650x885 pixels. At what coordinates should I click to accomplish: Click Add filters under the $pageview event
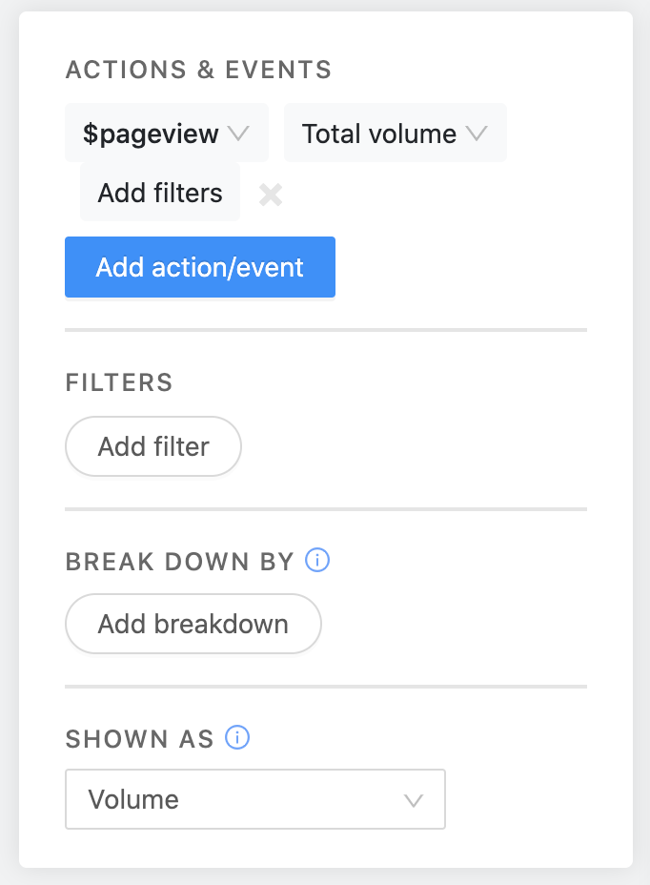pyautogui.click(x=159, y=193)
